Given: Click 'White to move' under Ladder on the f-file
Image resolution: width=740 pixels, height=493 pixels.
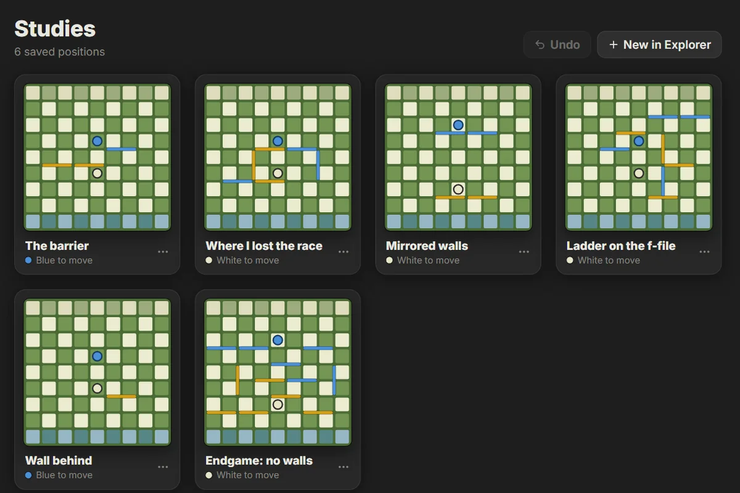Looking at the screenshot, I should point(609,261).
